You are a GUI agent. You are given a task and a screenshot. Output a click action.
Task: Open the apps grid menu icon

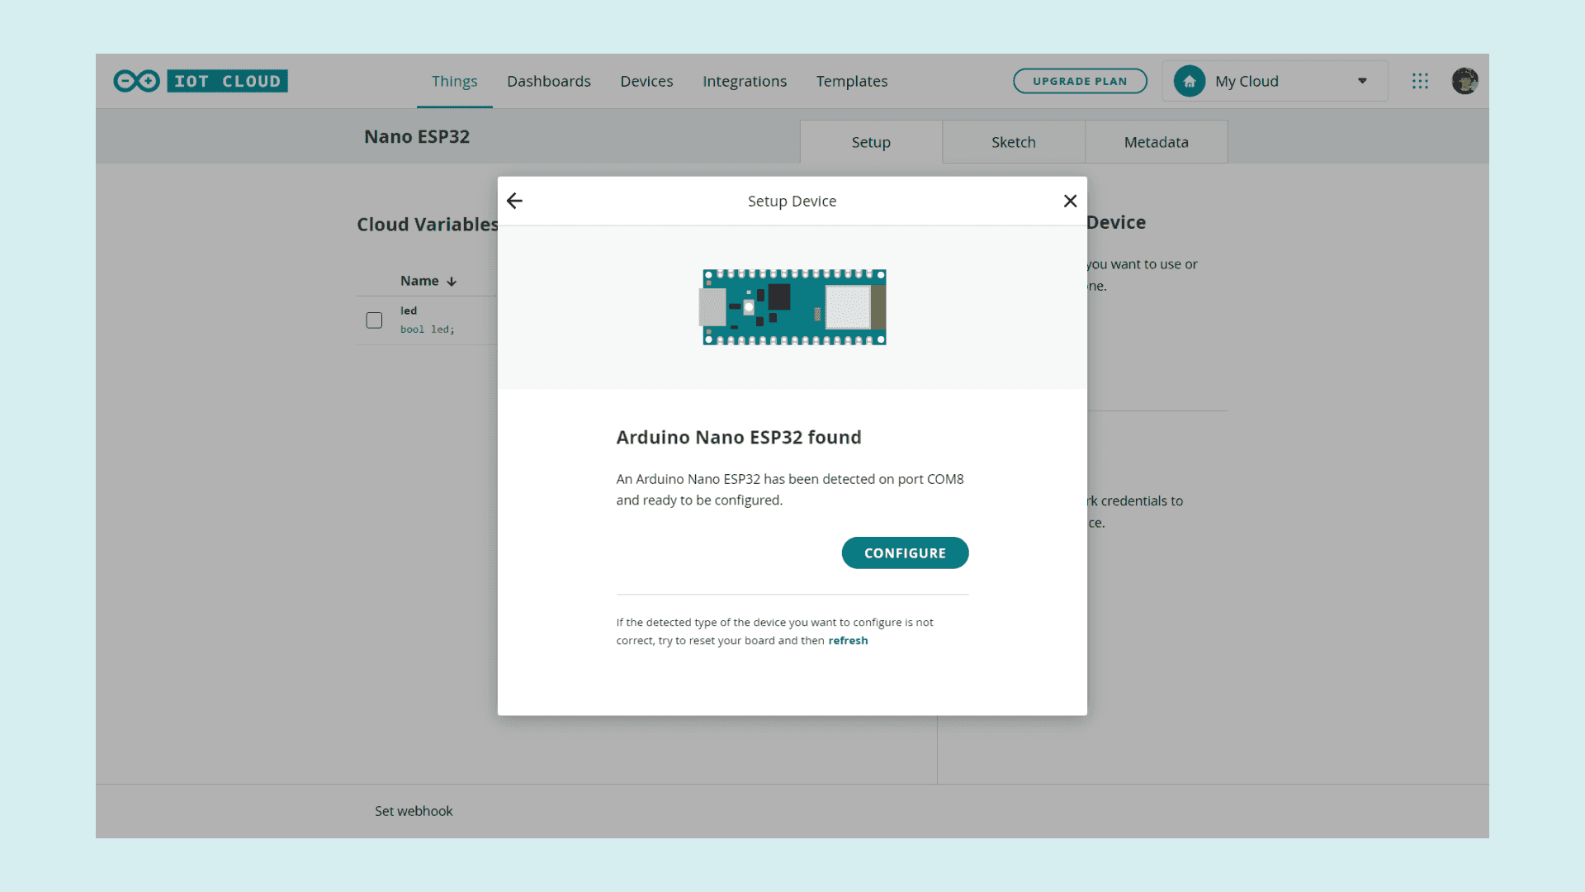click(x=1420, y=81)
